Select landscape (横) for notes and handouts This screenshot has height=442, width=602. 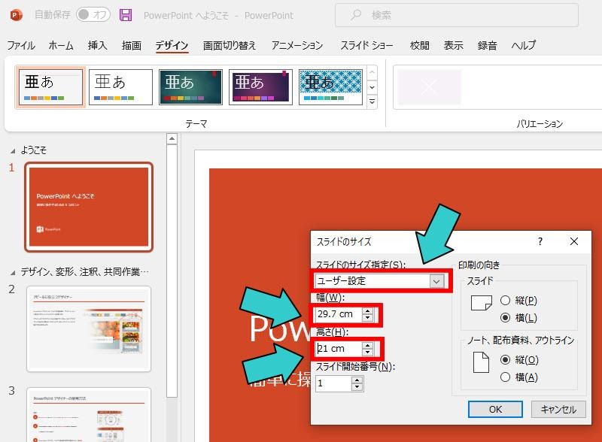(x=505, y=377)
